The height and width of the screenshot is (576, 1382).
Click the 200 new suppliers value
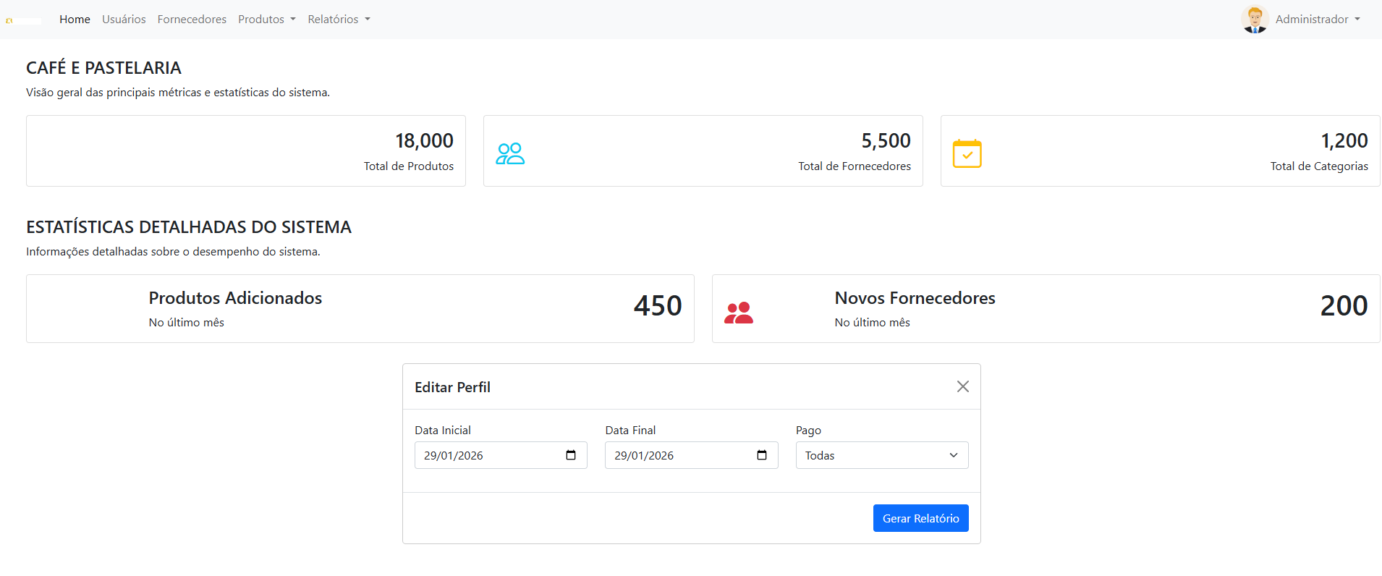pos(1344,305)
